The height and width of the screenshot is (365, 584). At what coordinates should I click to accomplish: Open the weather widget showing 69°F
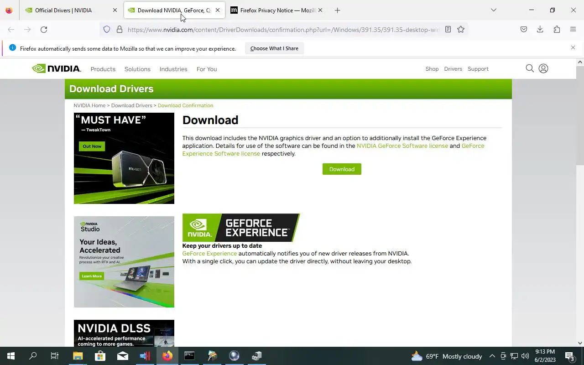click(447, 356)
